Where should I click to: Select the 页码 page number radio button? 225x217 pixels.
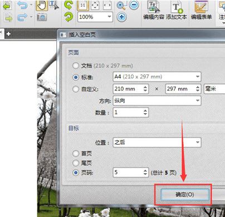pos(76,173)
